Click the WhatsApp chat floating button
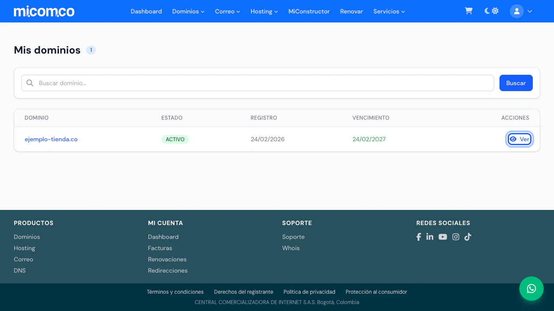The height and width of the screenshot is (311, 554). 531,289
